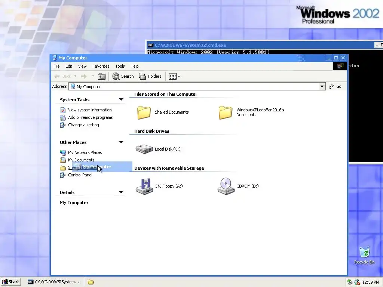
Task: Click the network tray icon
Action: coord(350,282)
